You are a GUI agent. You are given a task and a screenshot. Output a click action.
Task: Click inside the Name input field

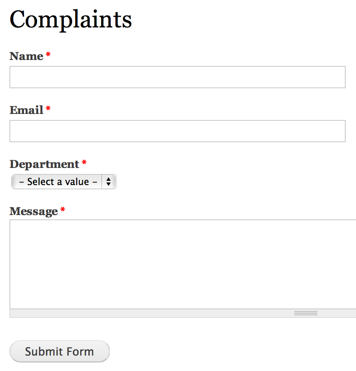pyautogui.click(x=177, y=77)
